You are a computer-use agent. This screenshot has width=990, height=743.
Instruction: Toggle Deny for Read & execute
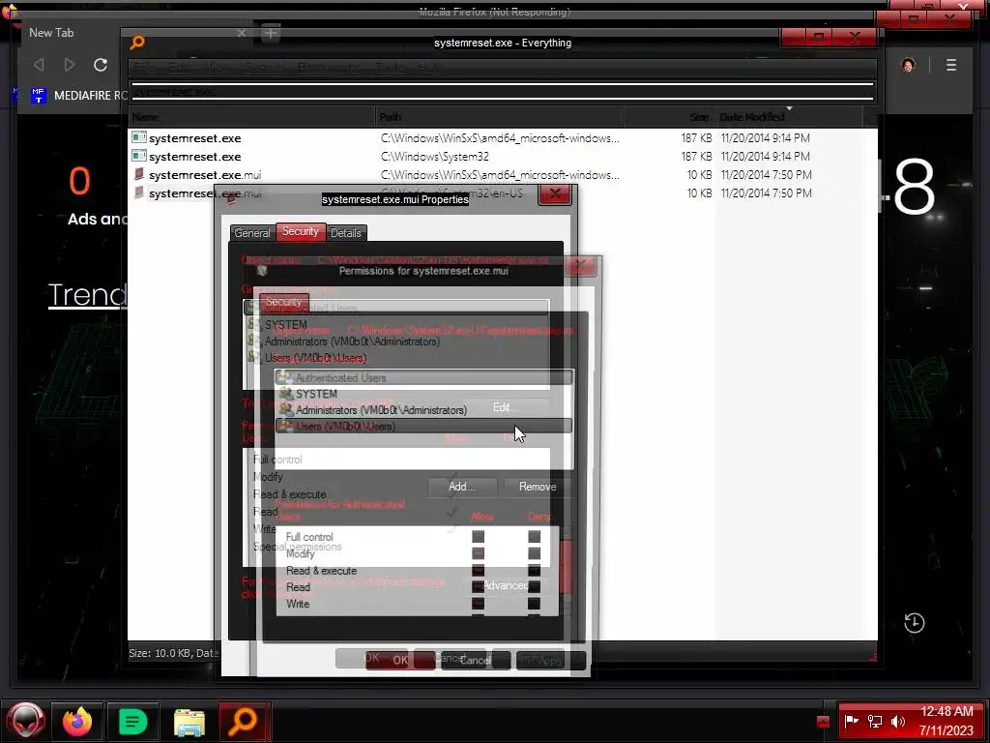534,571
